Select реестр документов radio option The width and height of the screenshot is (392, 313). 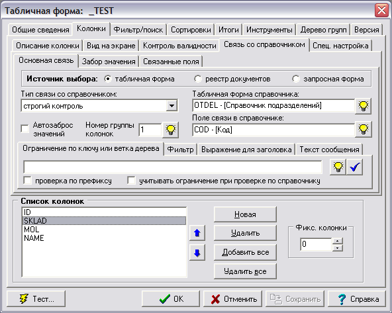[198, 79]
